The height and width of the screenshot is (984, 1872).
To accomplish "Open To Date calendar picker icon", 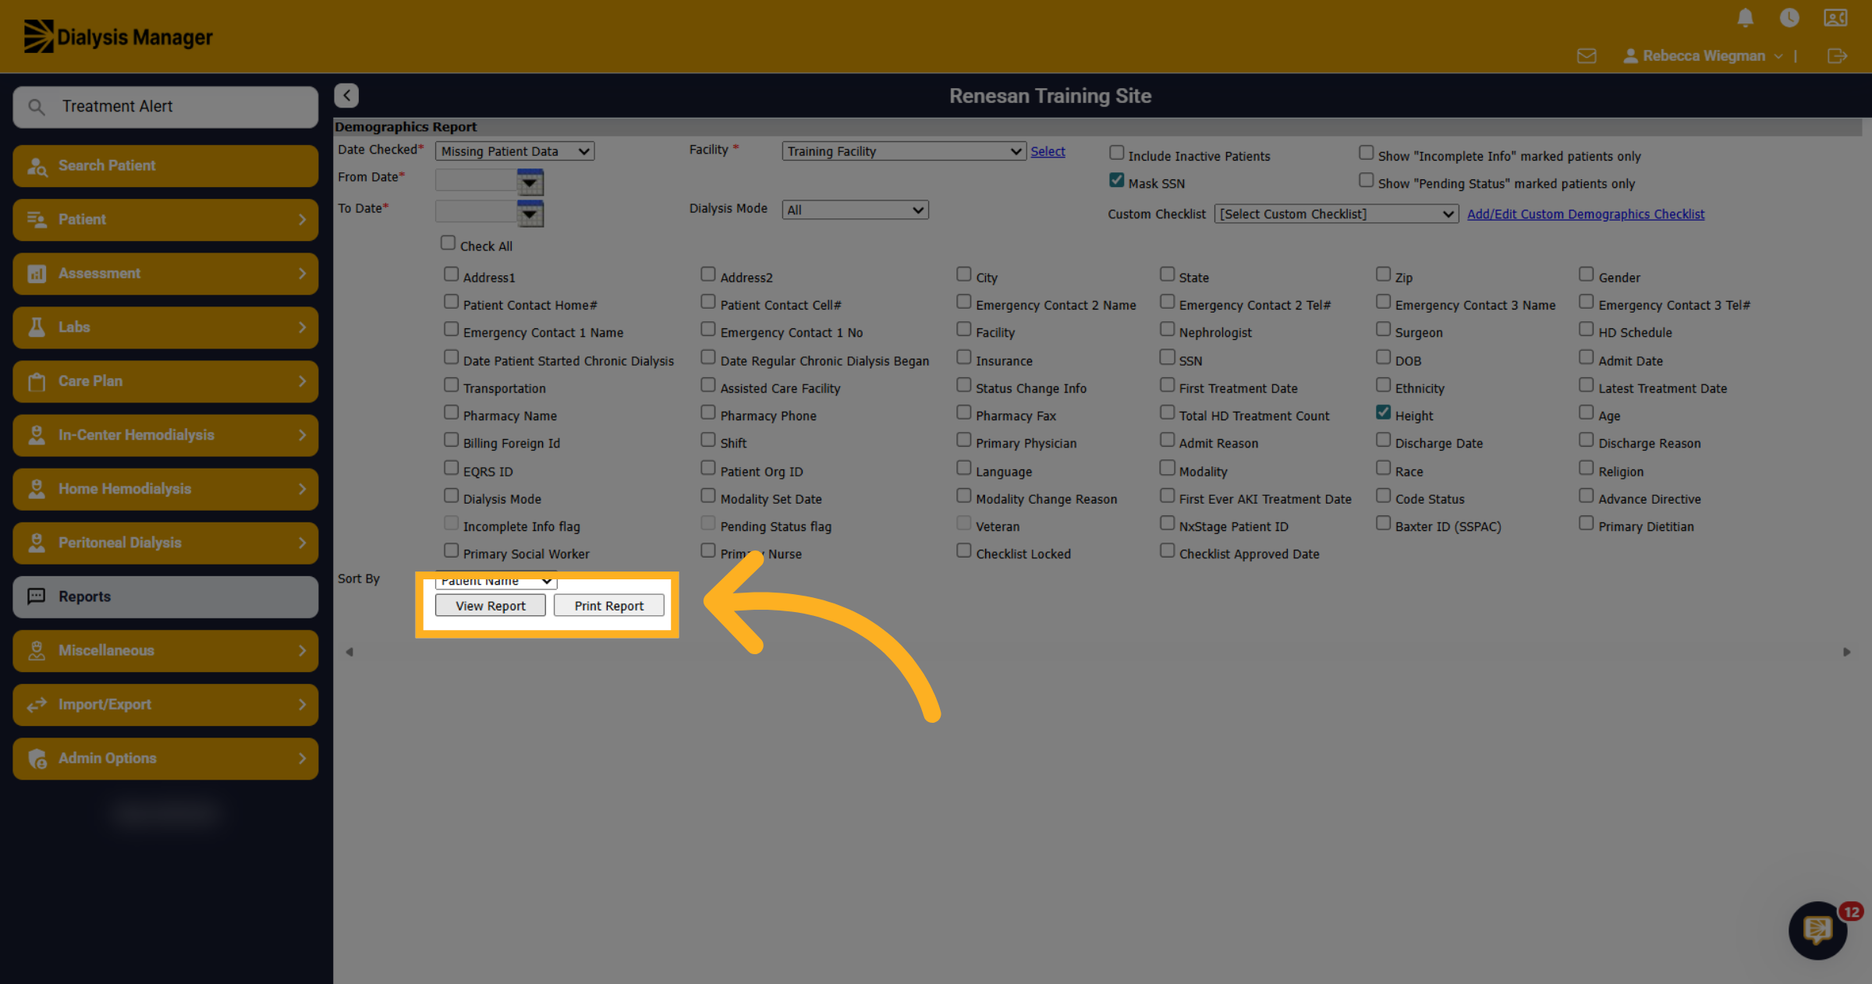I will coord(530,213).
